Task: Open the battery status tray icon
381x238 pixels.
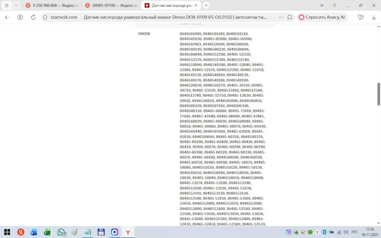Action: [331, 232]
